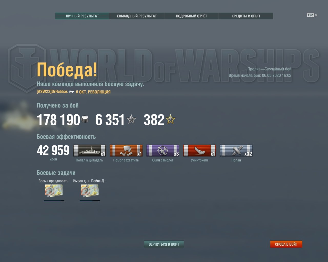
Task: Open the 'Кредиты и опыт' tab
Action: [x=246, y=16]
